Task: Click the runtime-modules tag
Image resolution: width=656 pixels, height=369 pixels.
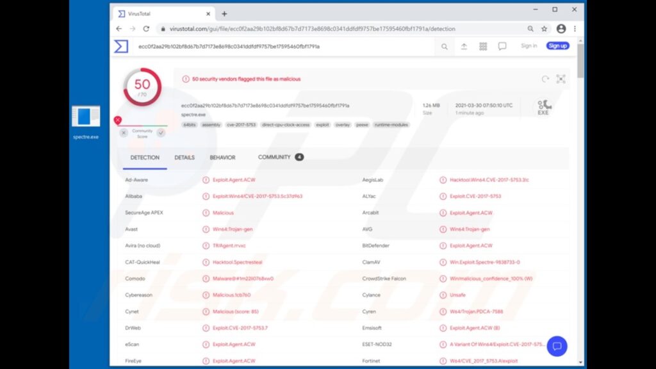Action: point(391,125)
